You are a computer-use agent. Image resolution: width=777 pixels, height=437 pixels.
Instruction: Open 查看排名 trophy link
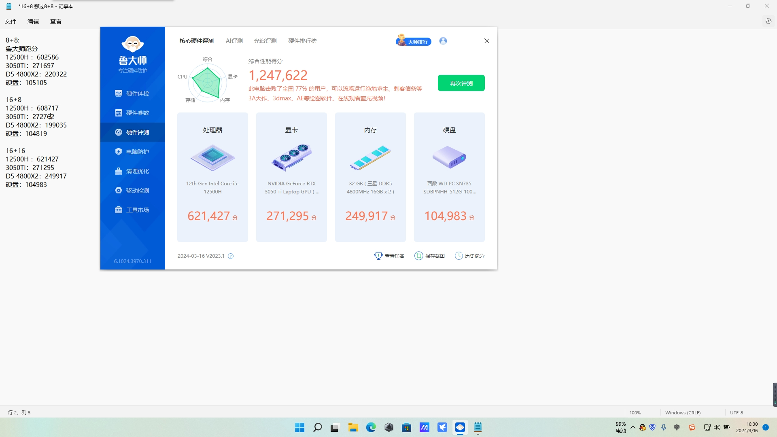point(389,256)
